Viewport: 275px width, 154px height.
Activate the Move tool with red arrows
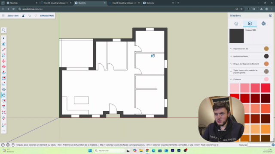click(4, 61)
